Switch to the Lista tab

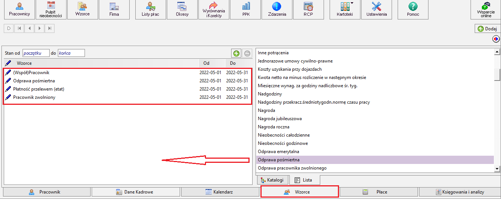pos(304,180)
